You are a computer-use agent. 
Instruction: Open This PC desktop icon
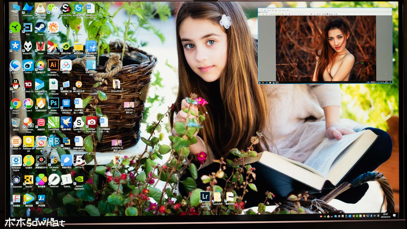15,10
